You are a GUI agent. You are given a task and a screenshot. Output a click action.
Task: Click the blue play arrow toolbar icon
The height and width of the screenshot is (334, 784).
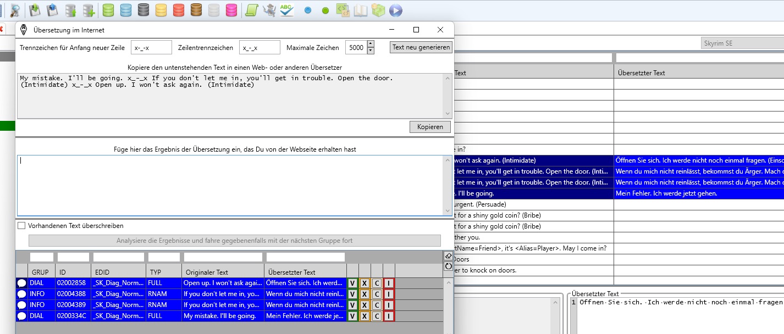[x=395, y=10]
